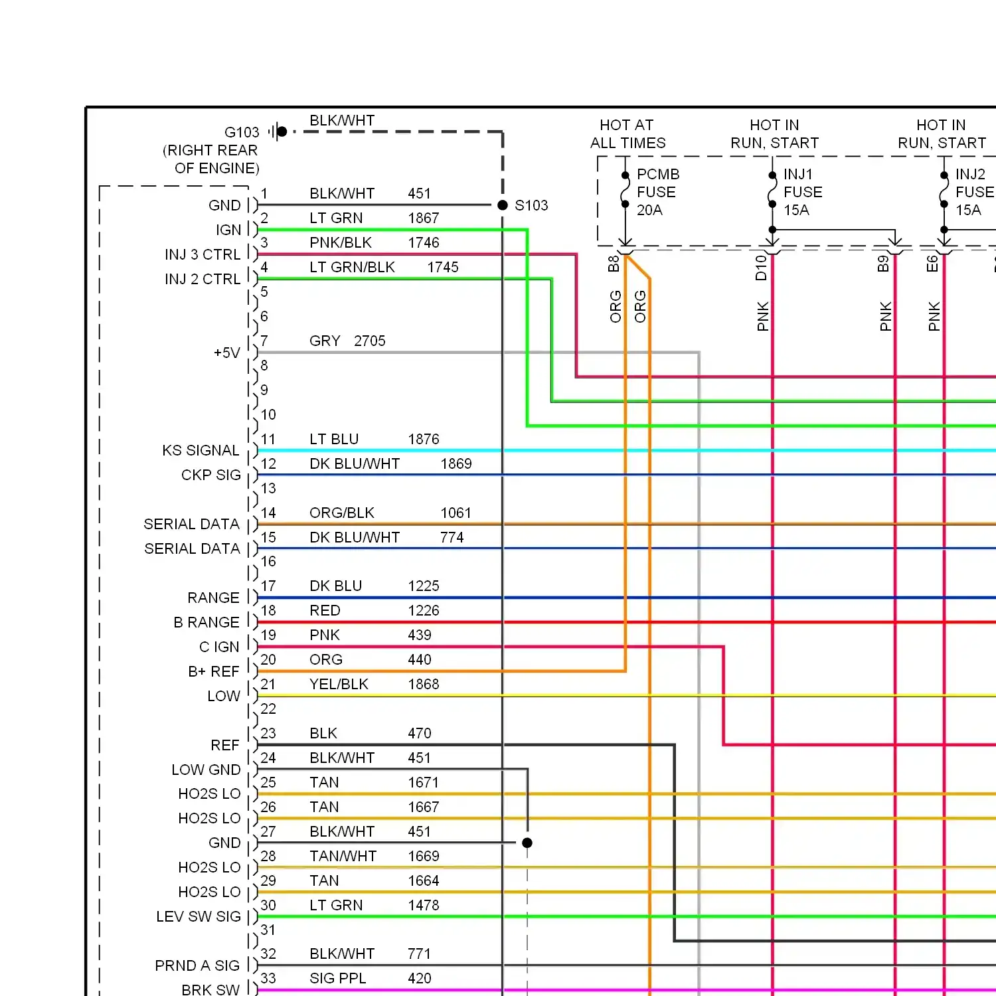Select circuit number 440

(x=420, y=659)
